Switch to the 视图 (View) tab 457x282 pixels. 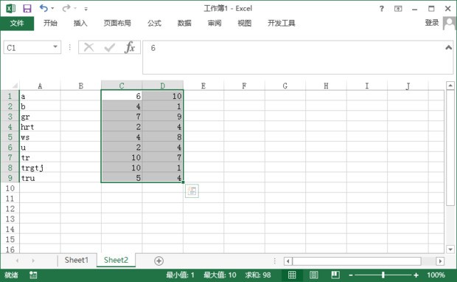pos(245,23)
